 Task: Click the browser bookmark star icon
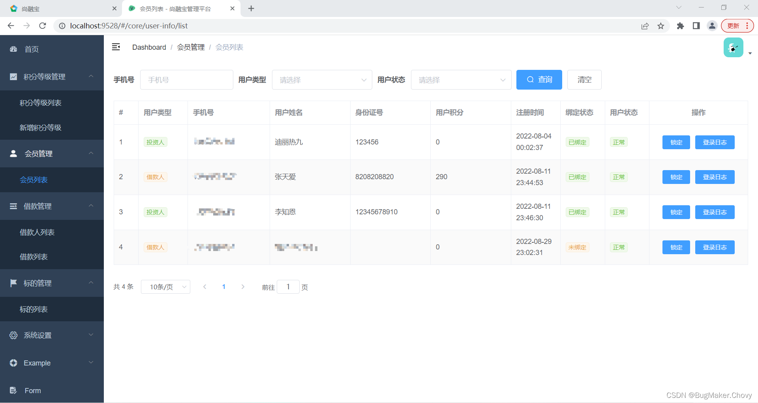tap(661, 26)
